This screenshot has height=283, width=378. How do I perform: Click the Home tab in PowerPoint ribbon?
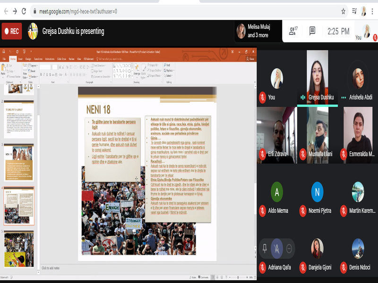[x=13, y=59]
